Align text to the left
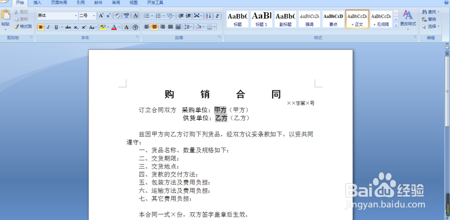The height and width of the screenshot is (220, 450). (147, 27)
